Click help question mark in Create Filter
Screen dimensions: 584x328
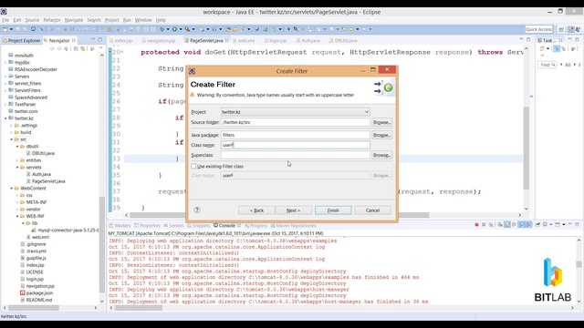(197, 210)
